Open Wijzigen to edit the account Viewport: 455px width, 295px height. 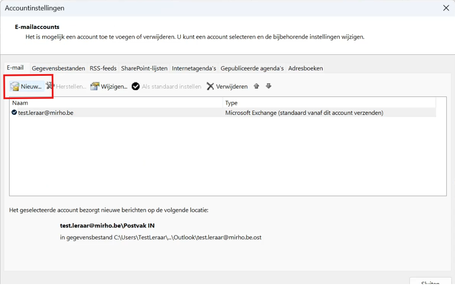pos(109,86)
